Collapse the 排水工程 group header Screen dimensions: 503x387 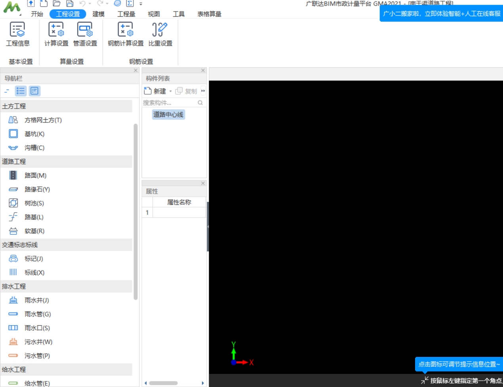66,286
